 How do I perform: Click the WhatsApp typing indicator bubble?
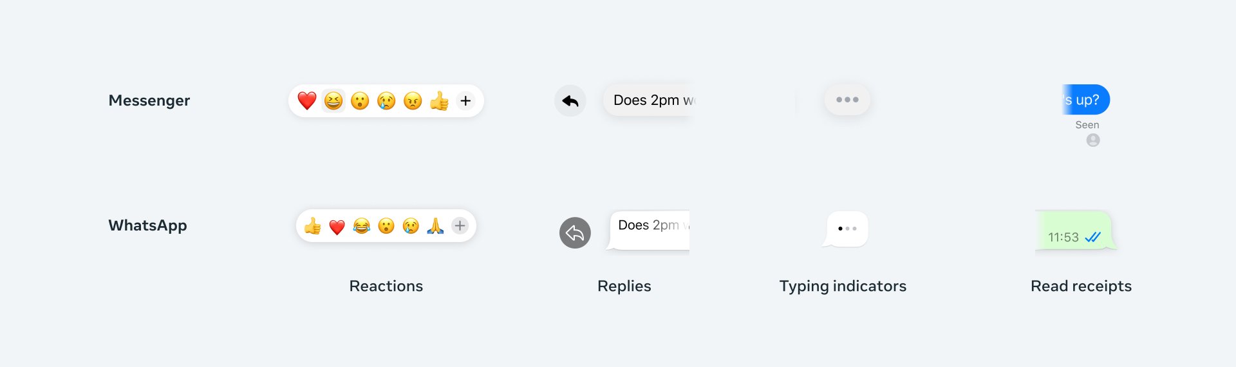pos(847,229)
